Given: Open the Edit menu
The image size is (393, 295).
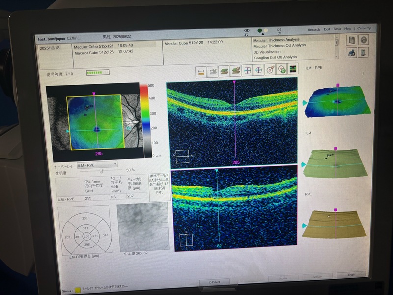Looking at the screenshot, I should pos(327,29).
